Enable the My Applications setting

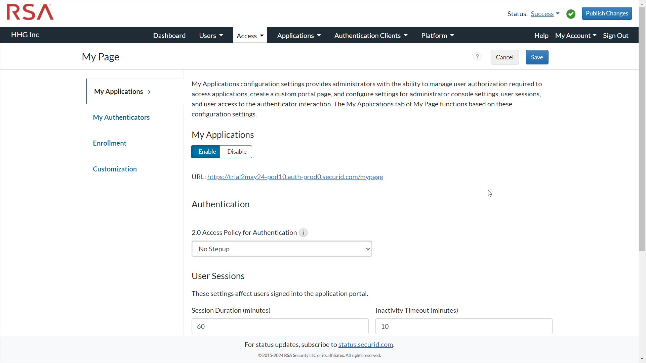tap(205, 151)
